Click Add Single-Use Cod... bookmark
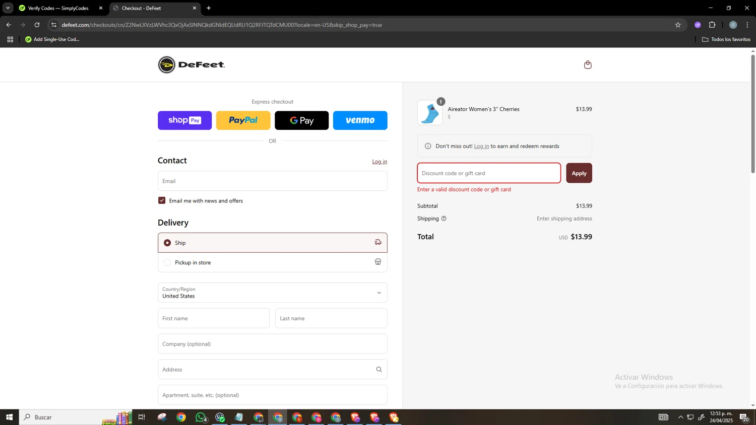The height and width of the screenshot is (425, 756). tap(52, 39)
